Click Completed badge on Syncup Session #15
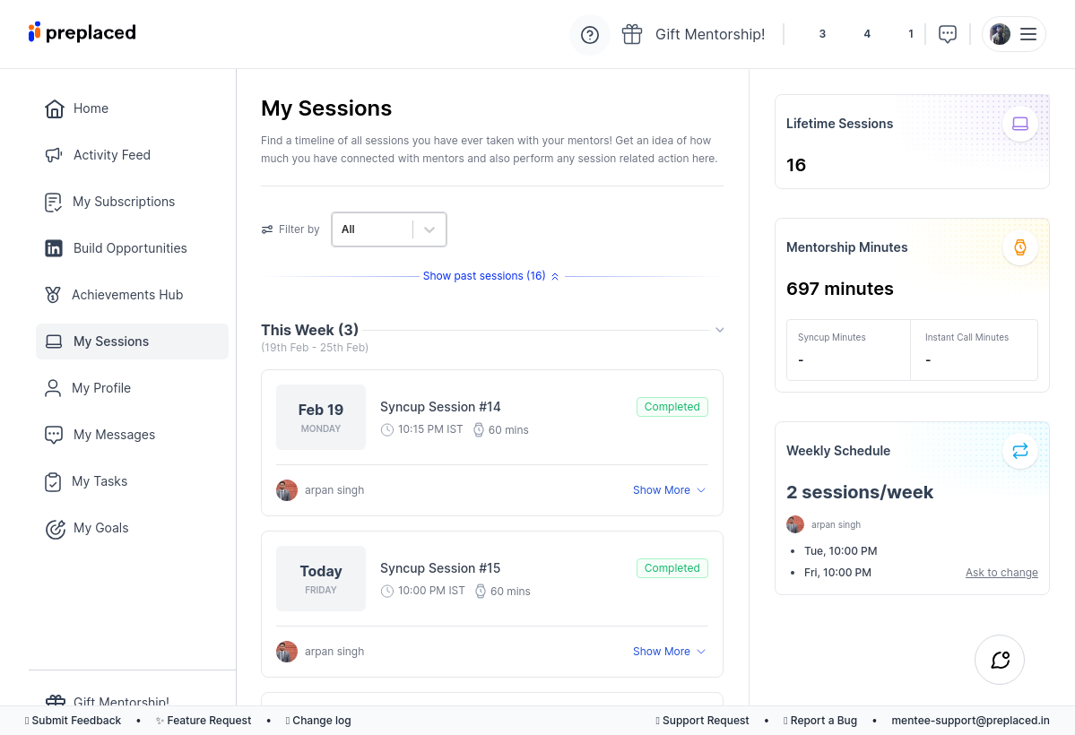Screen dimensions: 1075x735 (672, 568)
